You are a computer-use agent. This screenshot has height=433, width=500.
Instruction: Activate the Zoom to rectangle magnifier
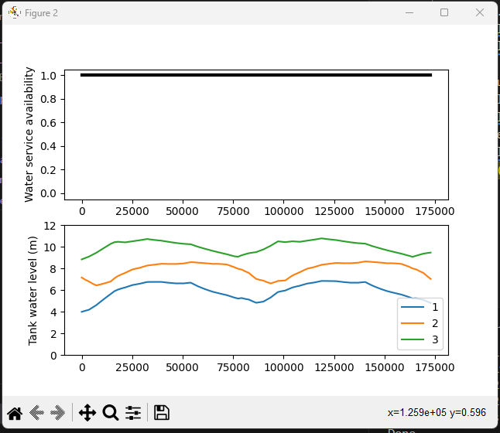[x=111, y=413]
